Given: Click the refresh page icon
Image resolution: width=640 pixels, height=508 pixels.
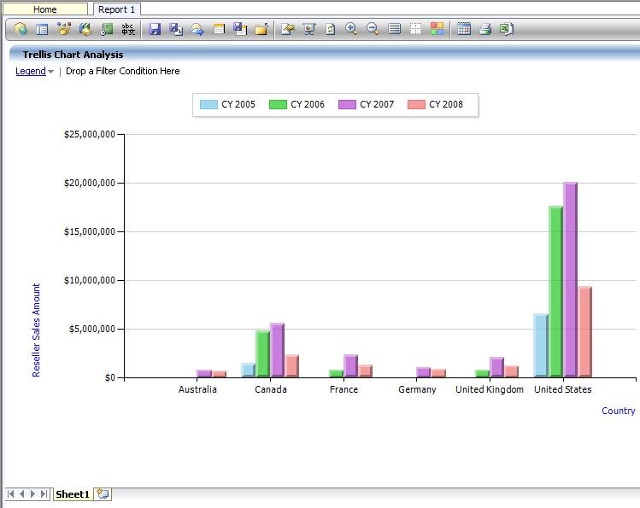Looking at the screenshot, I should pyautogui.click(x=331, y=29).
